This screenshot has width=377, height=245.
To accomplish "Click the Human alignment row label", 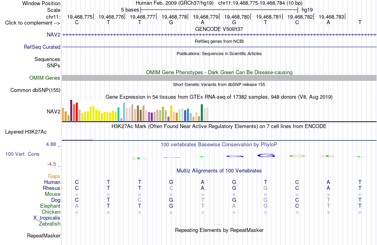I will tap(52, 182).
